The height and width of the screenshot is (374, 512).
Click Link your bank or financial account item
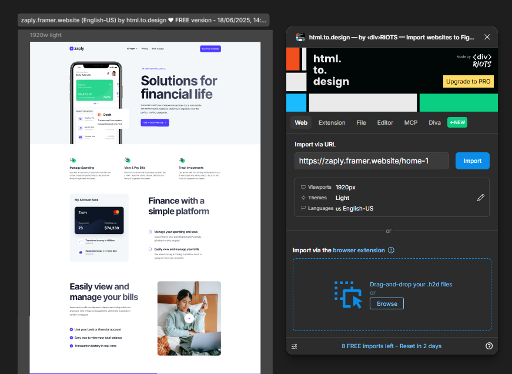pos(95,329)
